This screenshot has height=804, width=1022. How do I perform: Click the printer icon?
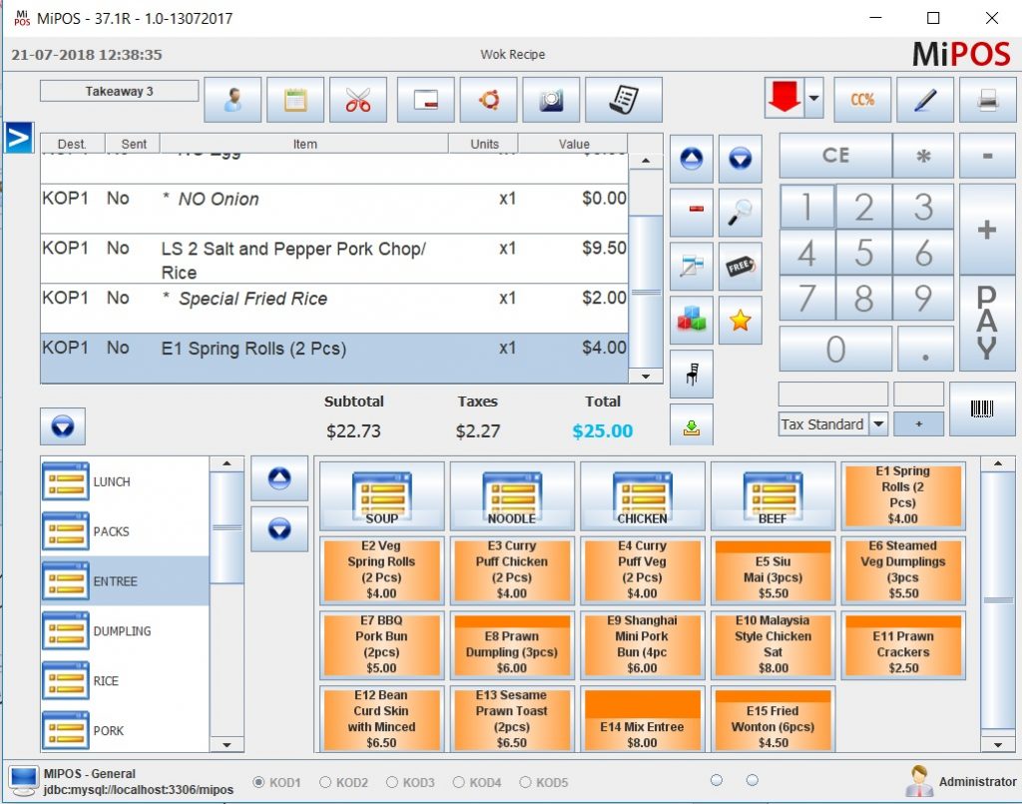(987, 100)
